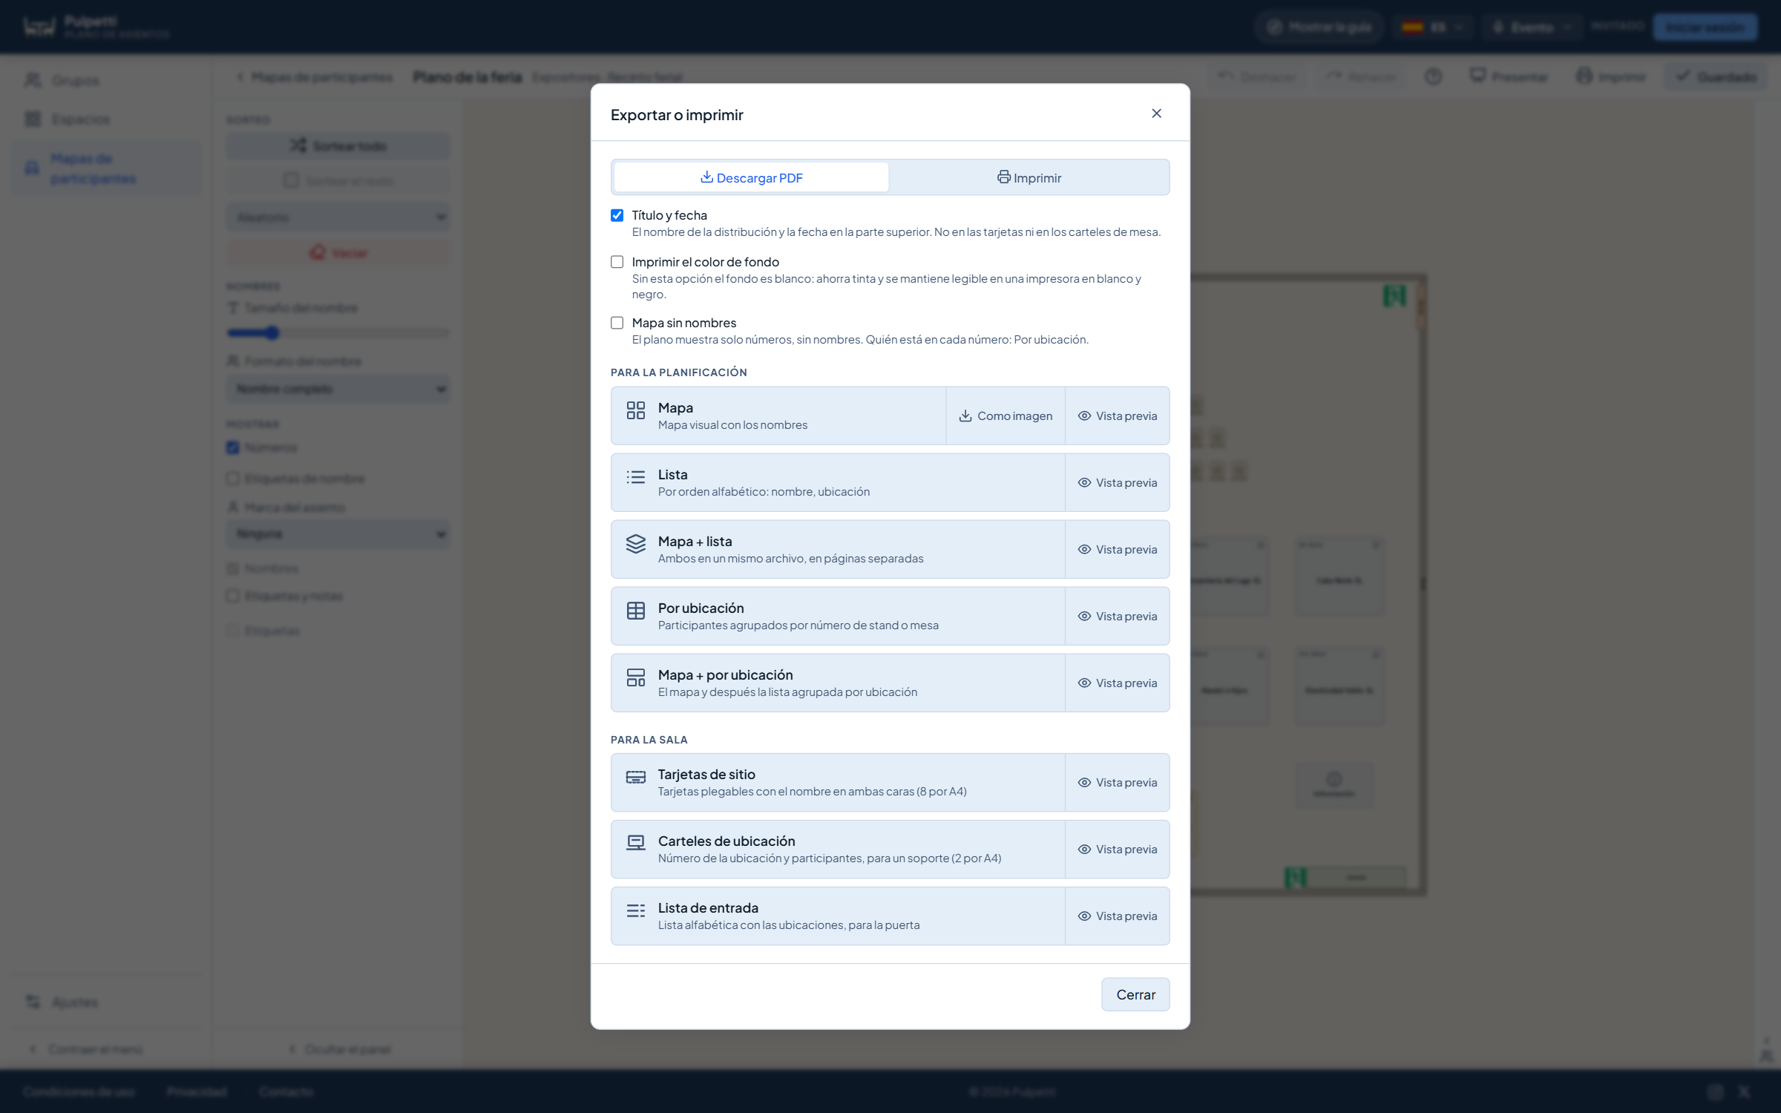This screenshot has height=1113, width=1781.
Task: Open the Aleatorio dropdown in the sidebar
Action: pyautogui.click(x=338, y=217)
